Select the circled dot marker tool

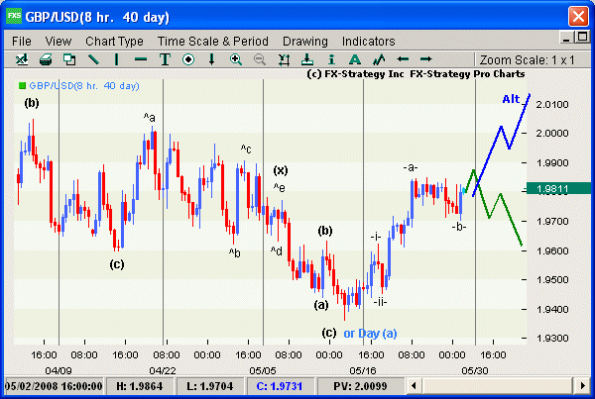coord(188,59)
